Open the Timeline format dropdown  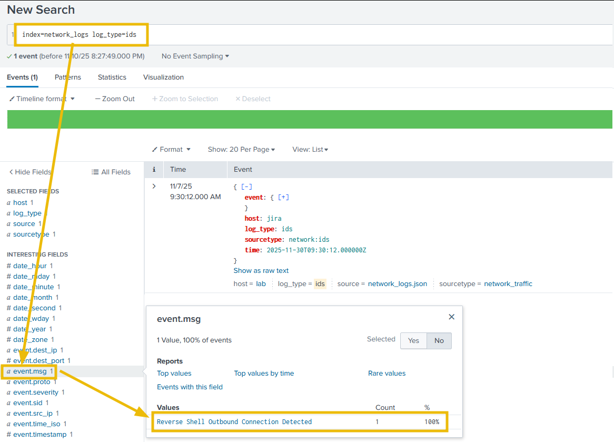pyautogui.click(x=42, y=99)
